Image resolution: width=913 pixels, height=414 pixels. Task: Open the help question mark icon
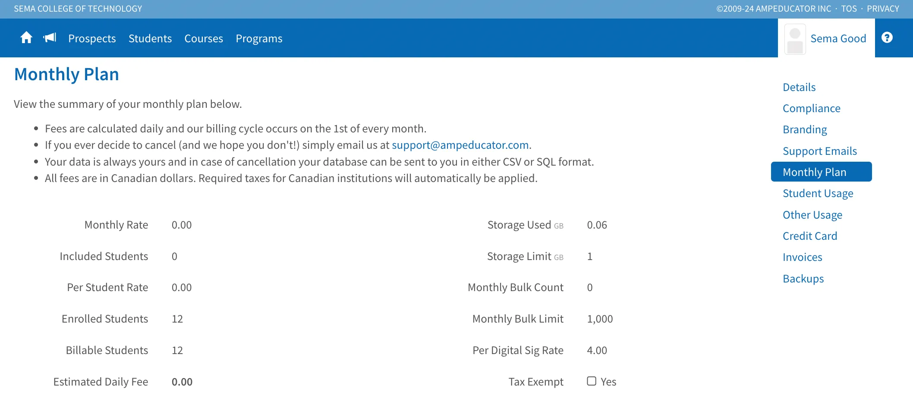[x=887, y=38]
